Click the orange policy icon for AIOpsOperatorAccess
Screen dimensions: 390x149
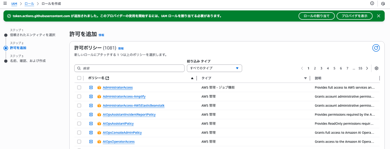(x=99, y=142)
